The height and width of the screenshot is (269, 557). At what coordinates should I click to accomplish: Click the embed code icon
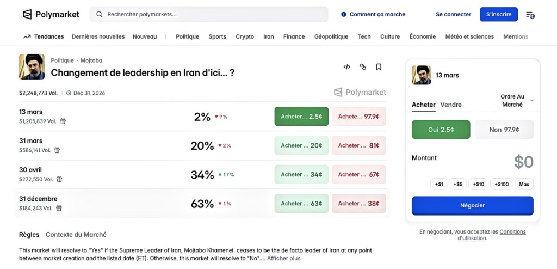click(346, 67)
